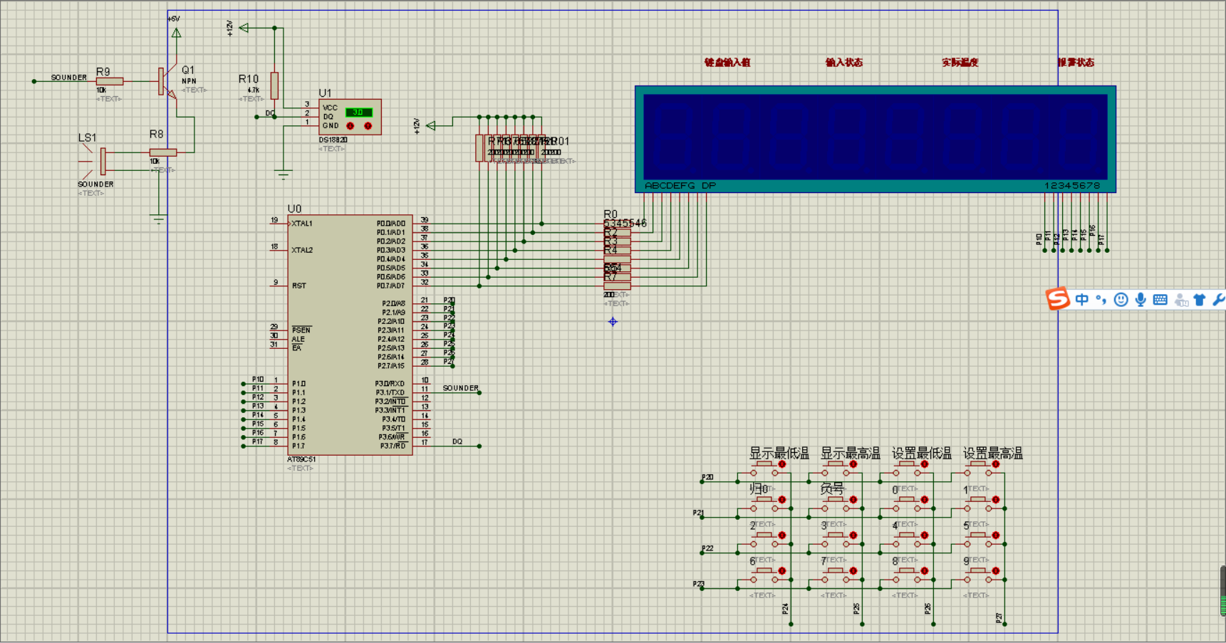Viewport: 1226px width, 643px height.
Task: Select the LS1 sounder speaker
Action: point(94,161)
